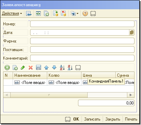
Task: Click the finish editing disk OK icon
Action: [x=39, y=67]
